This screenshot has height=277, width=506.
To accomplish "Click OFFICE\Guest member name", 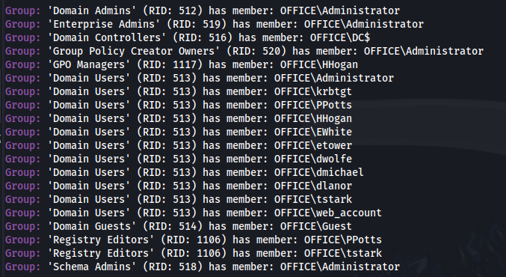I will pos(316,226).
